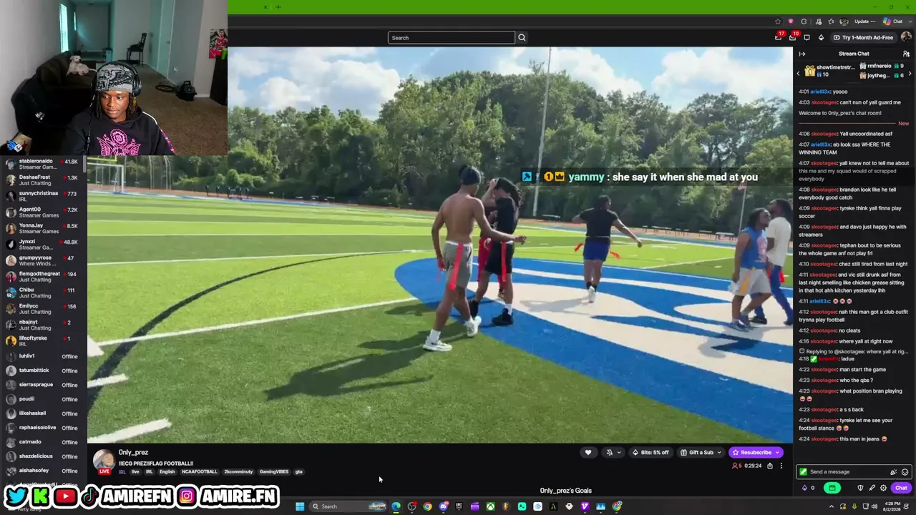Viewport: 916px width, 515px height.
Task: Click the NCAAFOOTBALL stream tag
Action: 199,472
